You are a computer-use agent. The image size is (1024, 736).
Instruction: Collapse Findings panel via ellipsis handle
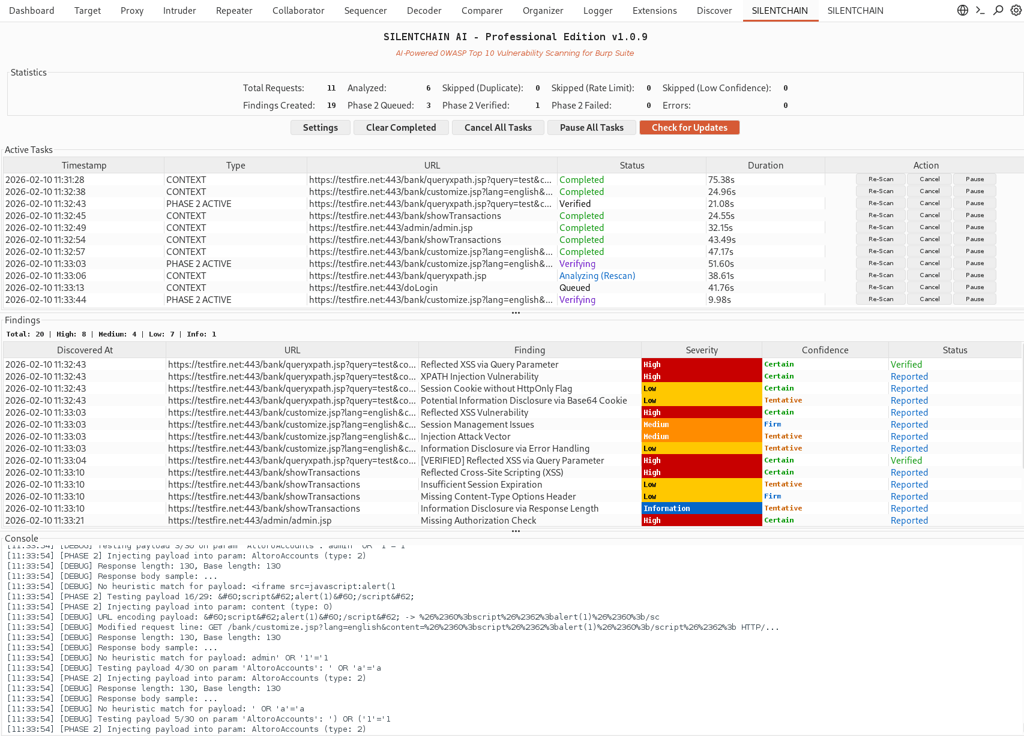(x=516, y=530)
